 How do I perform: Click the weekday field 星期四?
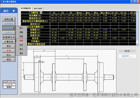tap(9, 87)
